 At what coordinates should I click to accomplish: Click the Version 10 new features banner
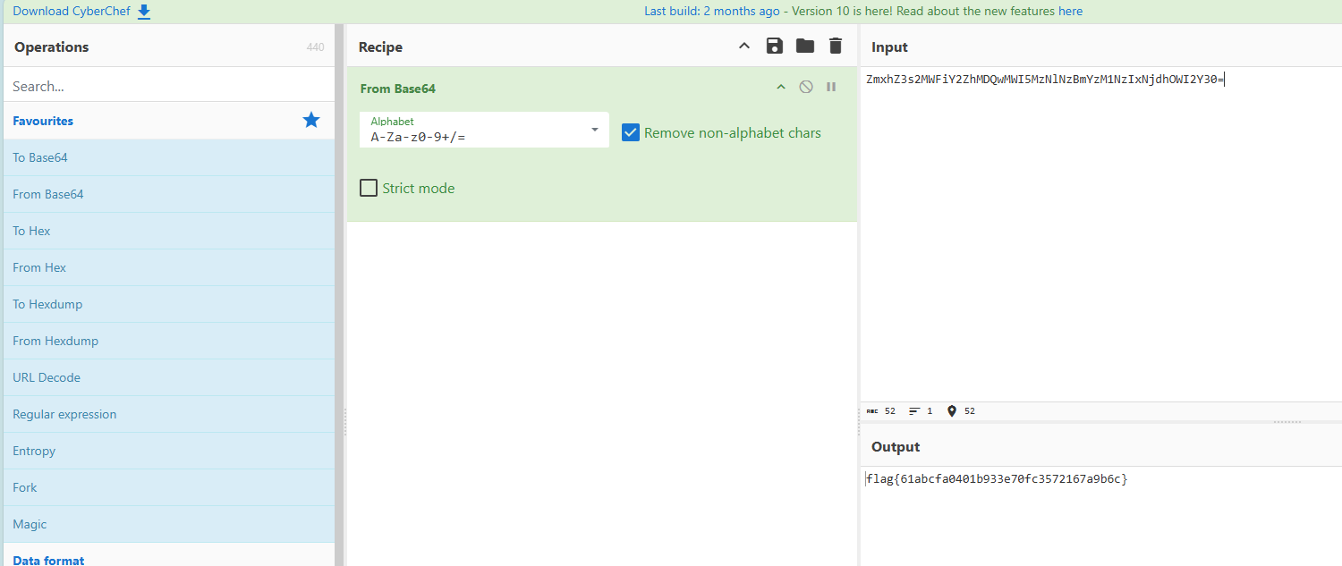(863, 12)
